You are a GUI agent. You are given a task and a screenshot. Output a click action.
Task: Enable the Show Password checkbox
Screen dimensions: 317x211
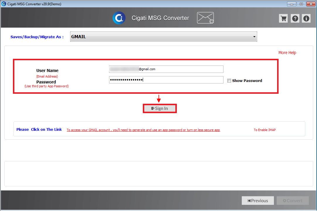pos(229,81)
